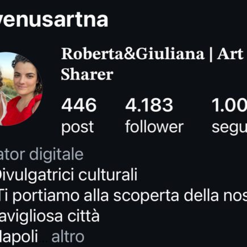View the 446 posts count
Image resolution: width=247 pixels, height=247 pixels.
79,104
